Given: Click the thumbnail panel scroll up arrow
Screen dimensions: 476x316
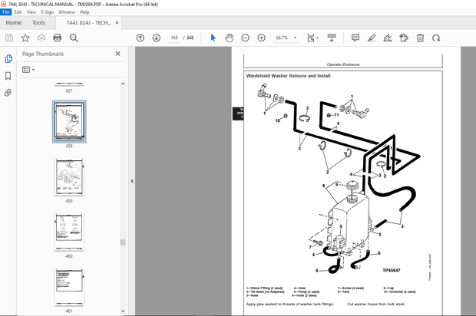Looking at the screenshot, I should pyautogui.click(x=123, y=84).
